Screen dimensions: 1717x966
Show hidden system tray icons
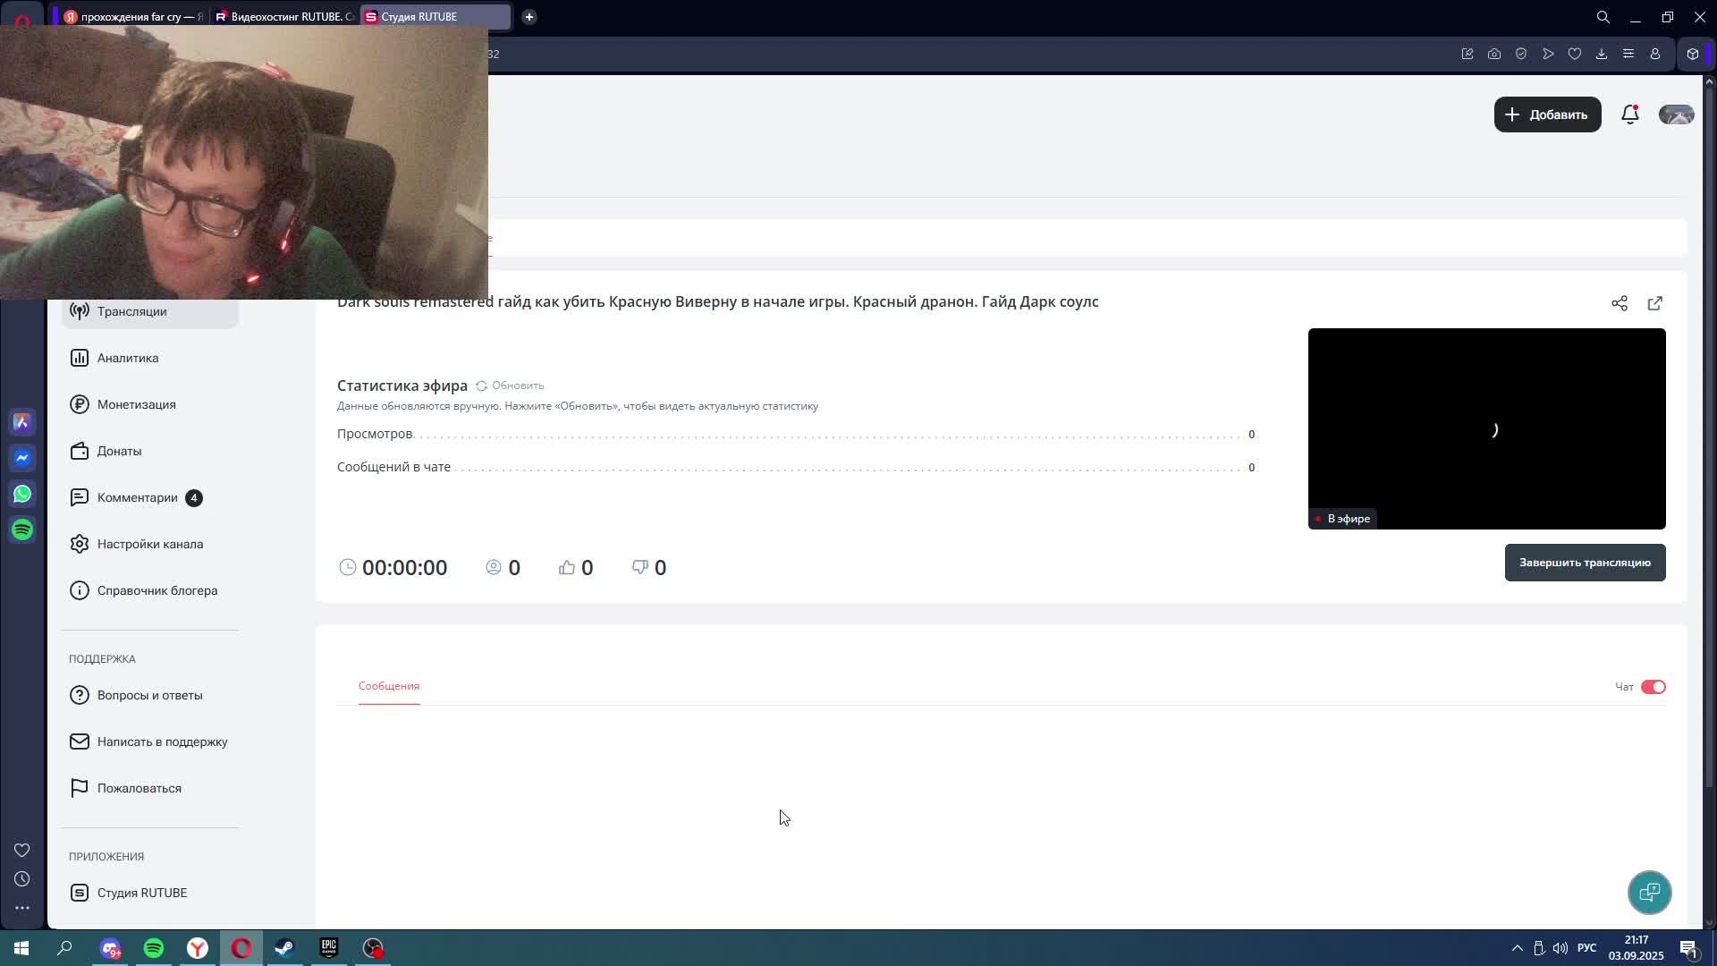click(1517, 948)
